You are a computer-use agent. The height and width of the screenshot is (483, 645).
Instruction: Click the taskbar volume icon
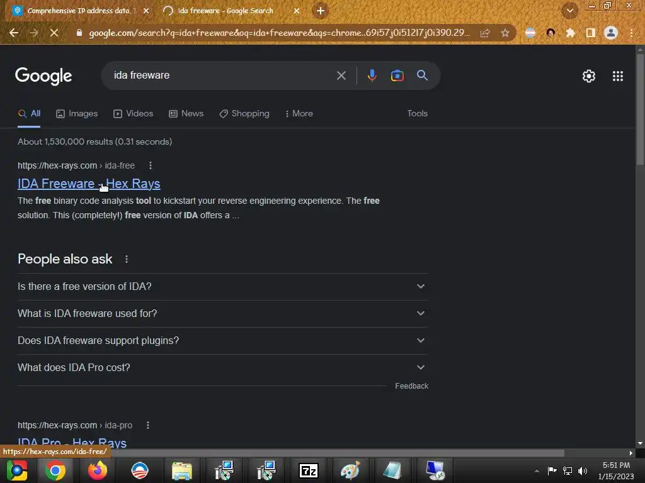[x=583, y=470]
